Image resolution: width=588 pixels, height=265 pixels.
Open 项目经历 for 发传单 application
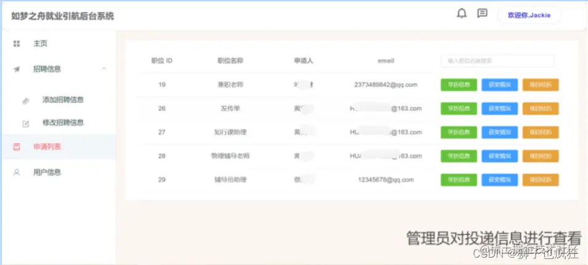coord(541,108)
